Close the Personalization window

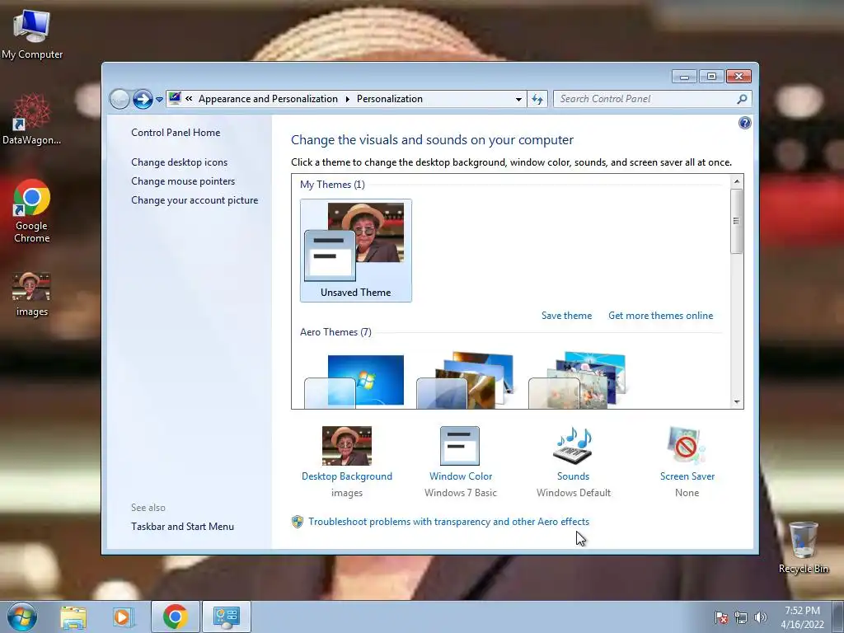tap(738, 77)
